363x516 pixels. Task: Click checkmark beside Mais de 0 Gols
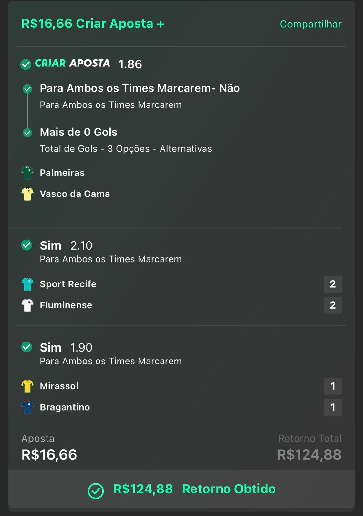pyautogui.click(x=27, y=133)
